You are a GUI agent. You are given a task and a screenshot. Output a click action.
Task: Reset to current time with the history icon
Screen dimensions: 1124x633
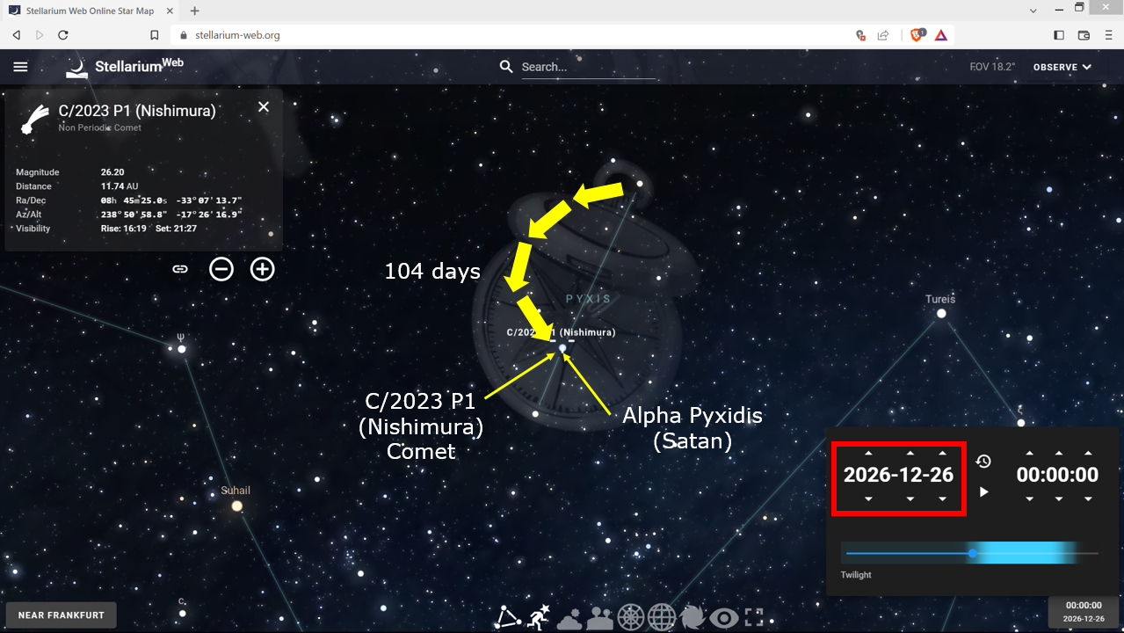[x=983, y=462]
